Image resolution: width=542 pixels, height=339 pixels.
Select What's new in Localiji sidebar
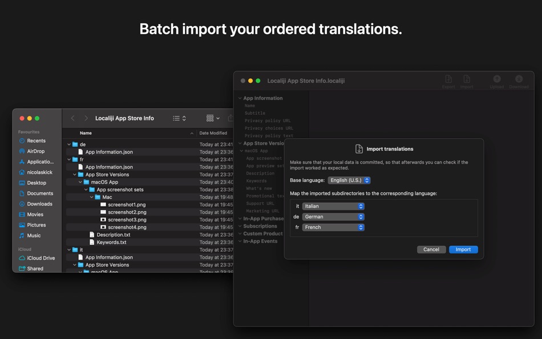259,188
